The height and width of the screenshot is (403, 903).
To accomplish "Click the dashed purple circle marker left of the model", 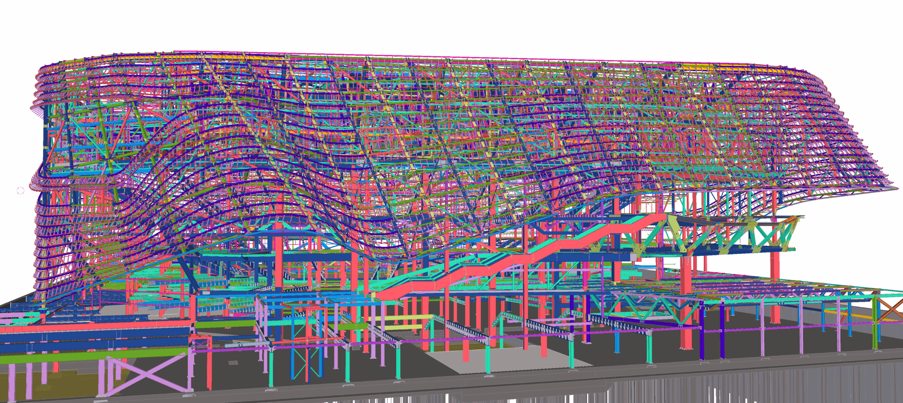I will coord(20,191).
